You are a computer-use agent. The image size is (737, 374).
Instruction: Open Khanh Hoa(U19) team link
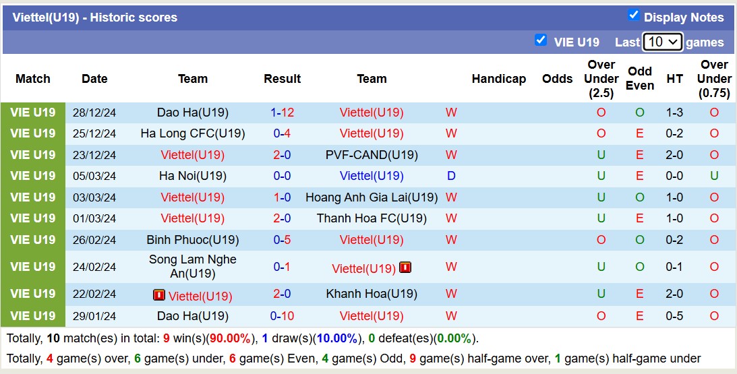[x=372, y=294]
